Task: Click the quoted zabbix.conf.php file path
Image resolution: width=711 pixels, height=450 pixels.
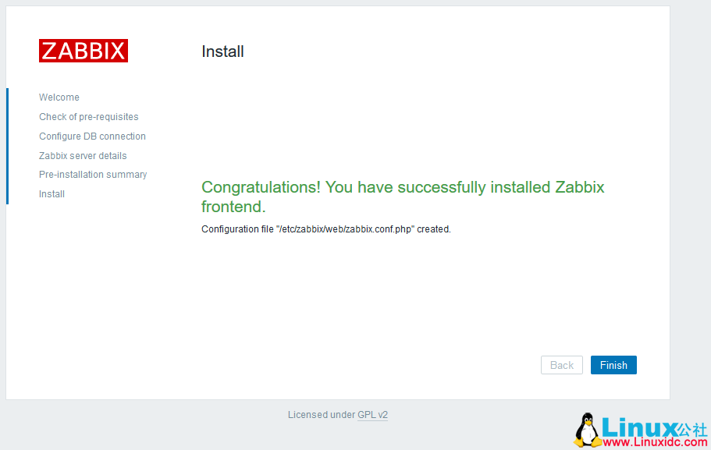Action: coord(345,229)
